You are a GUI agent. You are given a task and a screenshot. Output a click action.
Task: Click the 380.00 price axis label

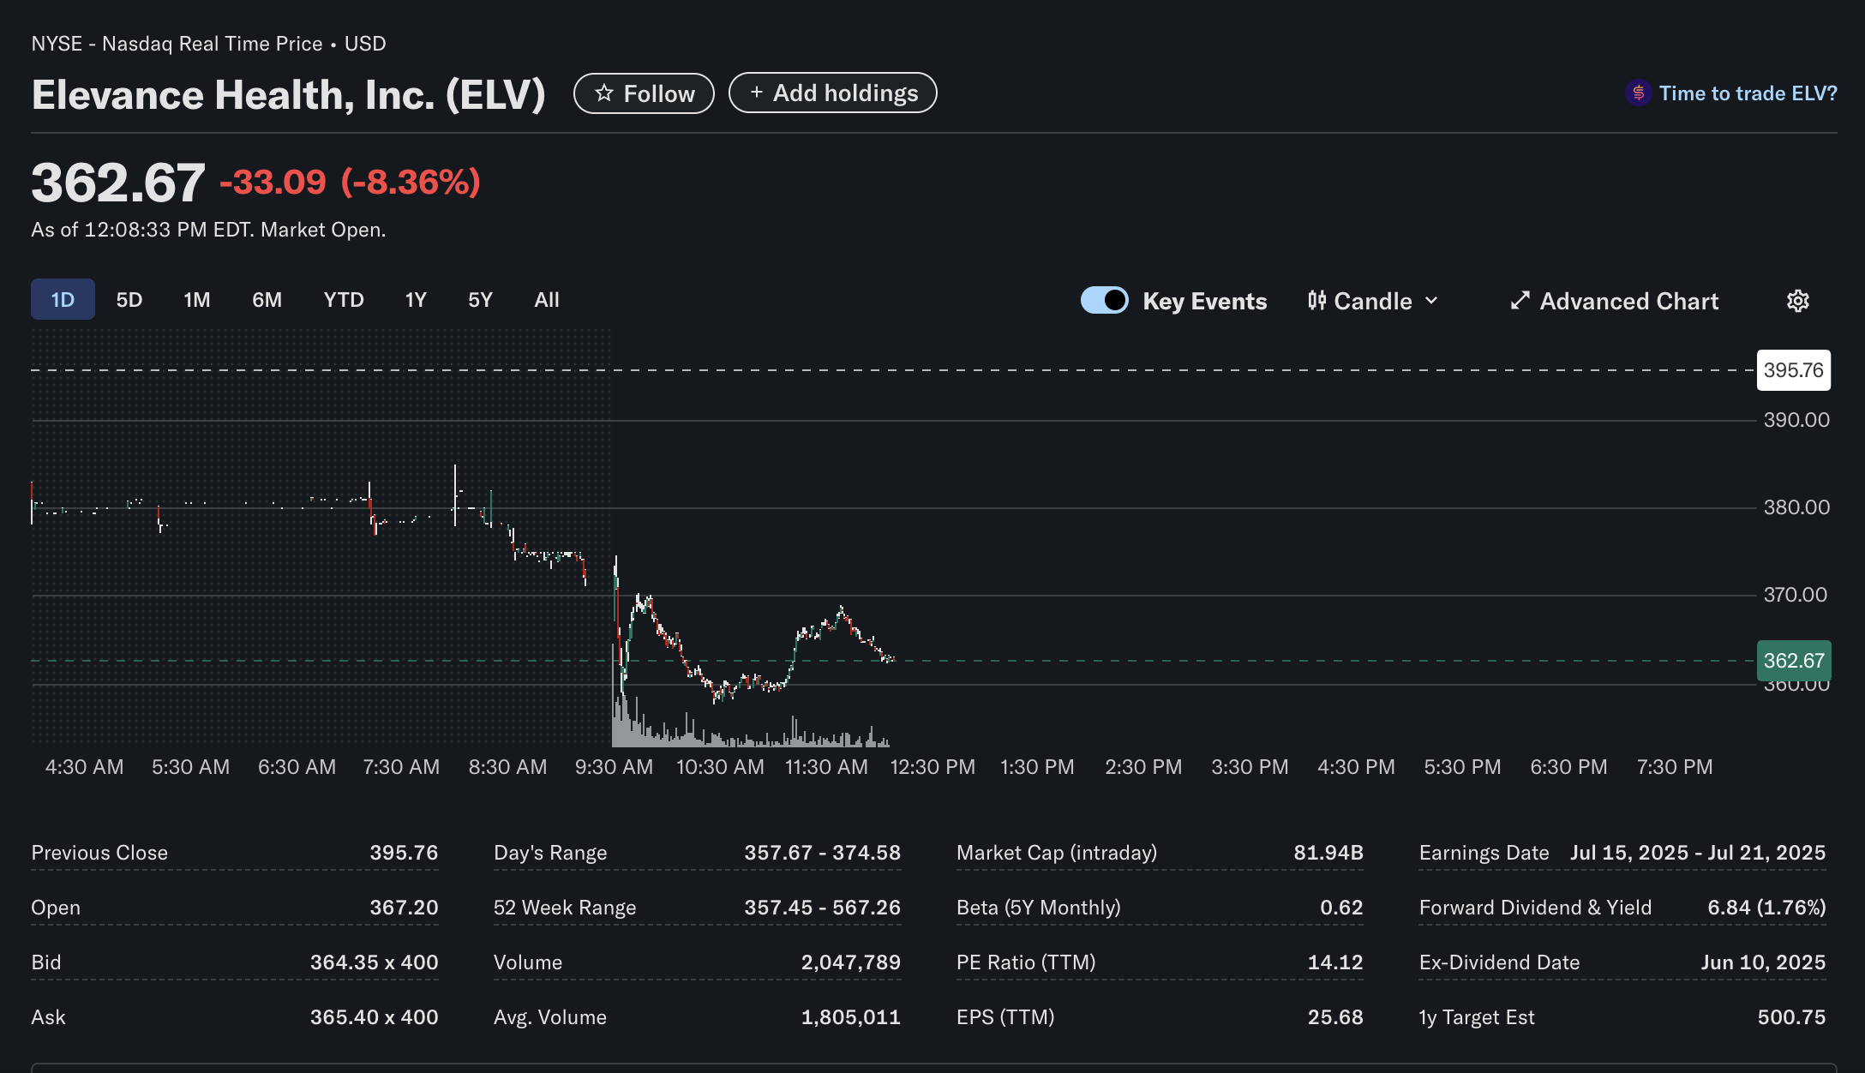1796,507
